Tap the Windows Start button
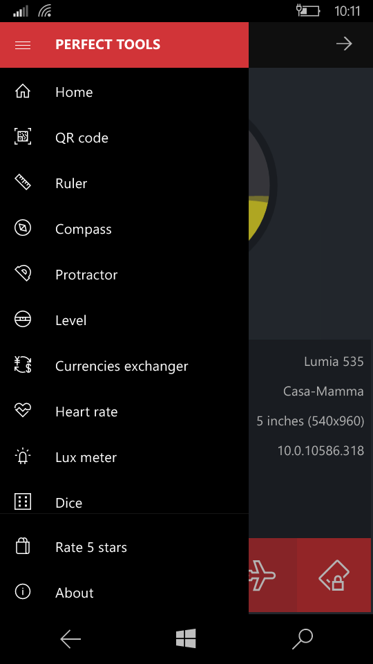373x664 pixels. point(186,638)
